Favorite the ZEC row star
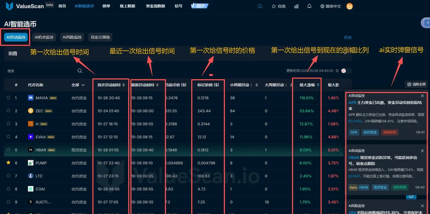This screenshot has height=214, width=430. (x=8, y=111)
